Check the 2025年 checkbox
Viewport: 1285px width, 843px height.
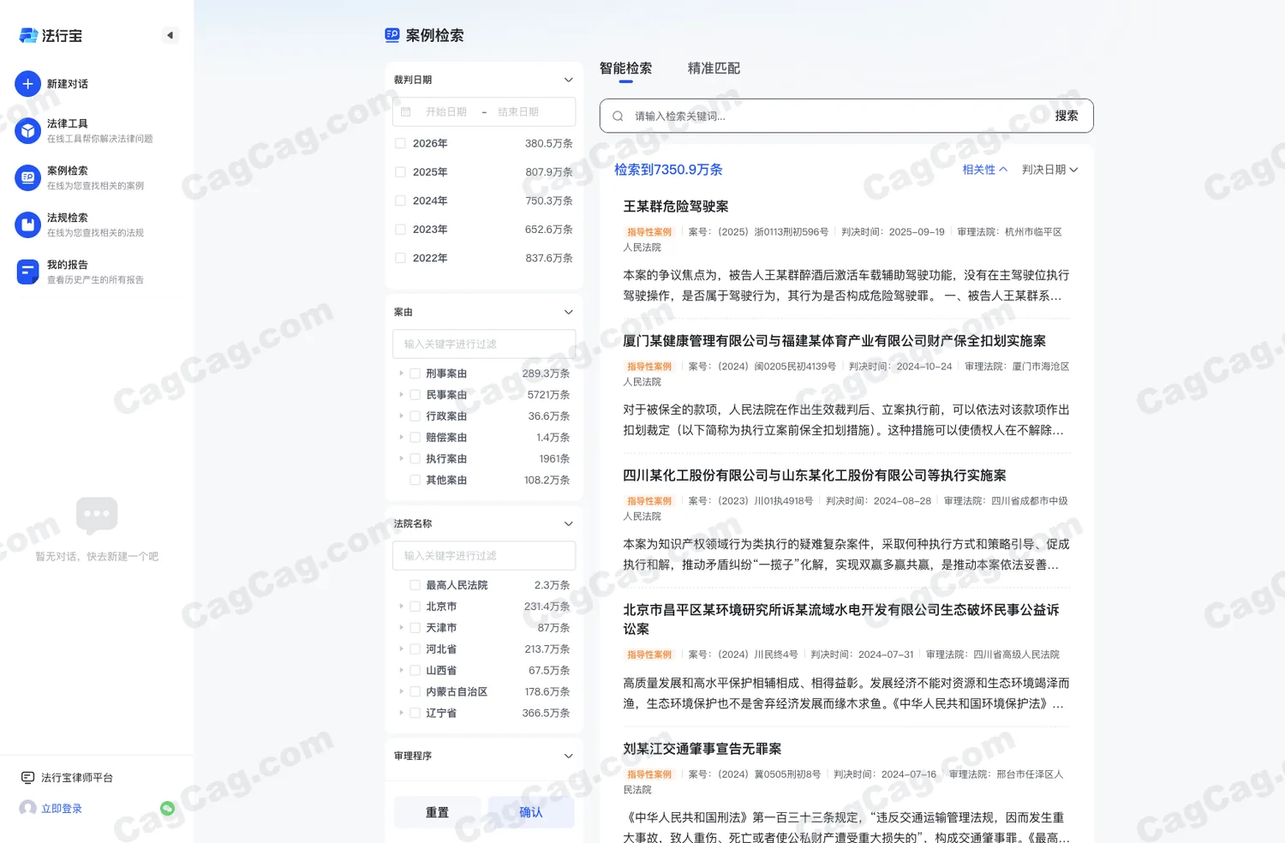(x=400, y=172)
